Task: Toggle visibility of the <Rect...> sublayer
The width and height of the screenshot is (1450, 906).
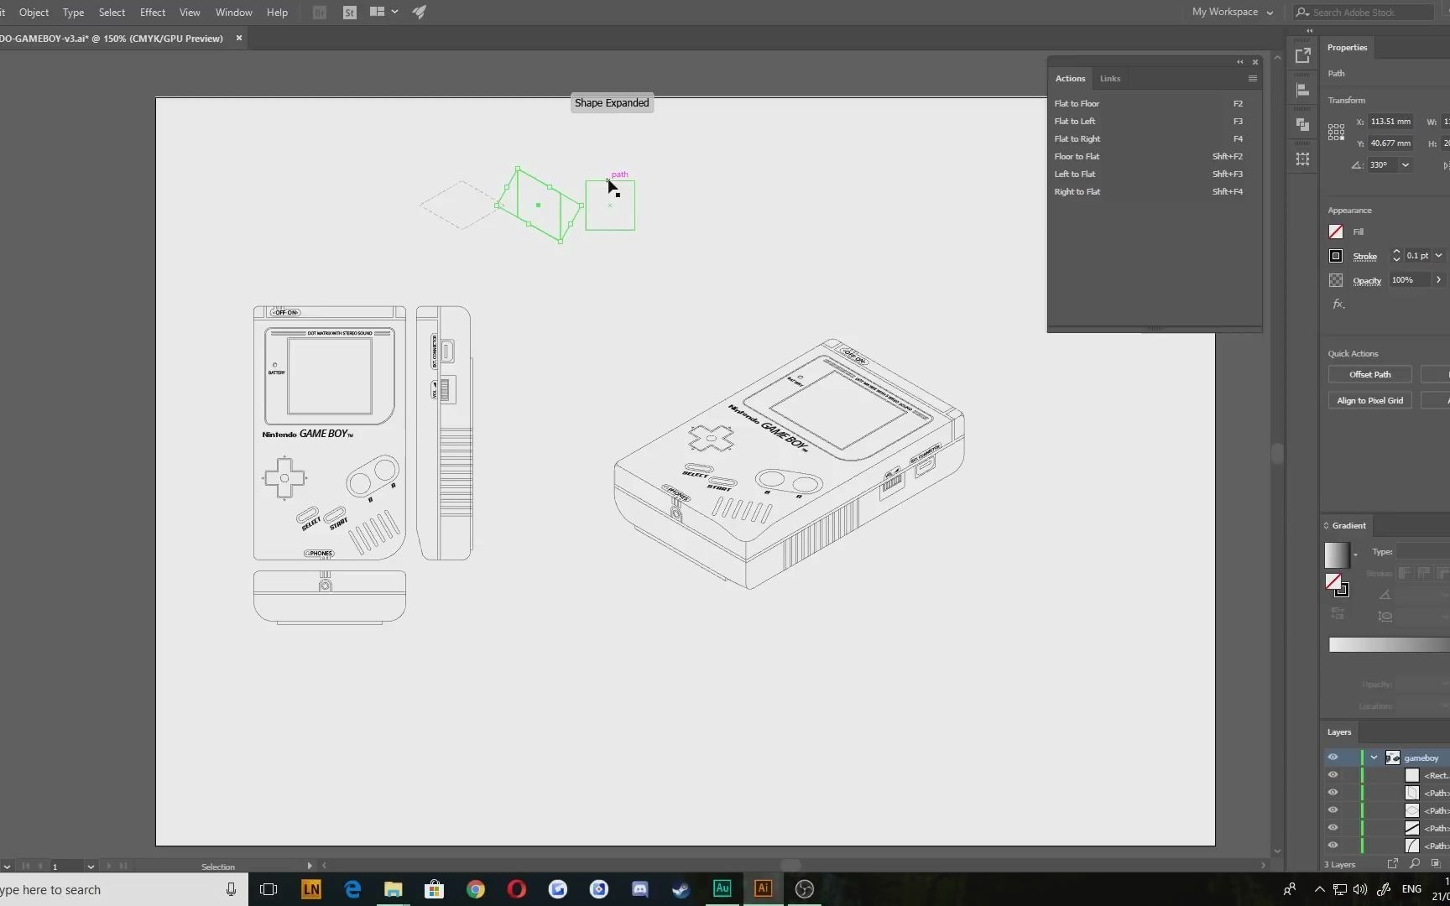Action: point(1333,775)
